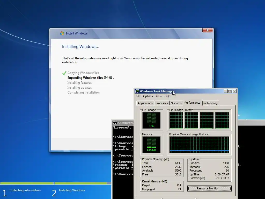Image resolution: width=265 pixels, height=199 pixels.
Task: Open the View menu in Task Manager
Action: (159, 96)
